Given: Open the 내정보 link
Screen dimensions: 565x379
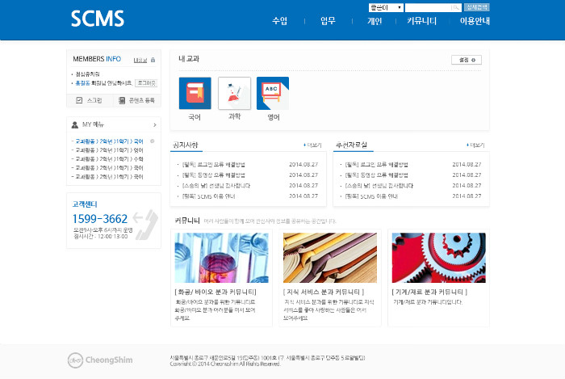Looking at the screenshot, I should tap(140, 61).
